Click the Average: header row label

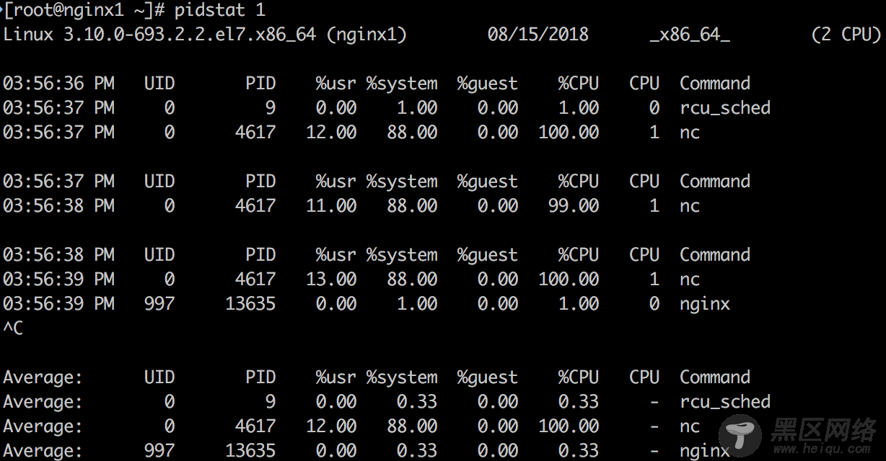tap(43, 377)
